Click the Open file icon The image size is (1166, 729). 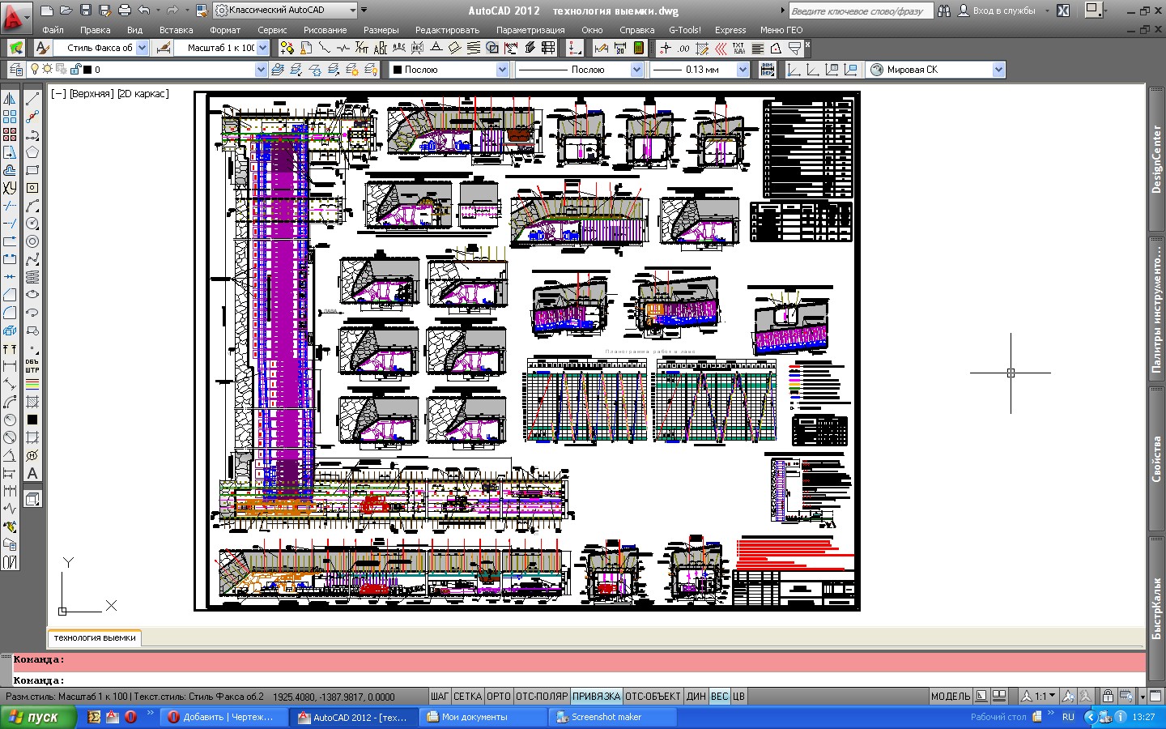(x=66, y=11)
